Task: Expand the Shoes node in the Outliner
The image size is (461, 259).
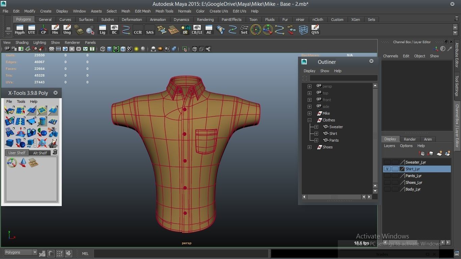Action: [x=309, y=147]
